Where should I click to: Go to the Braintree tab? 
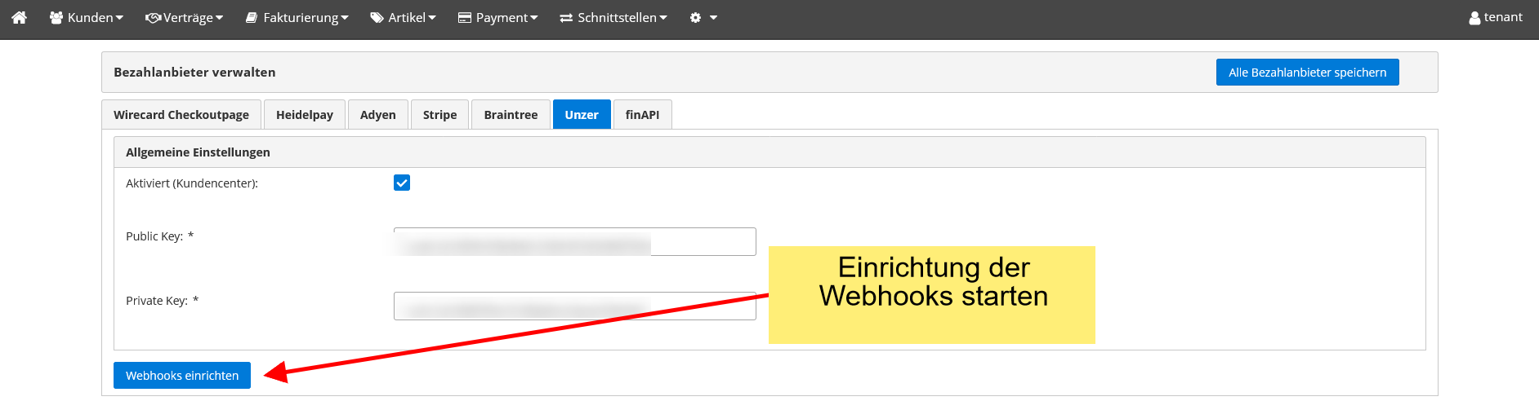[x=511, y=115]
